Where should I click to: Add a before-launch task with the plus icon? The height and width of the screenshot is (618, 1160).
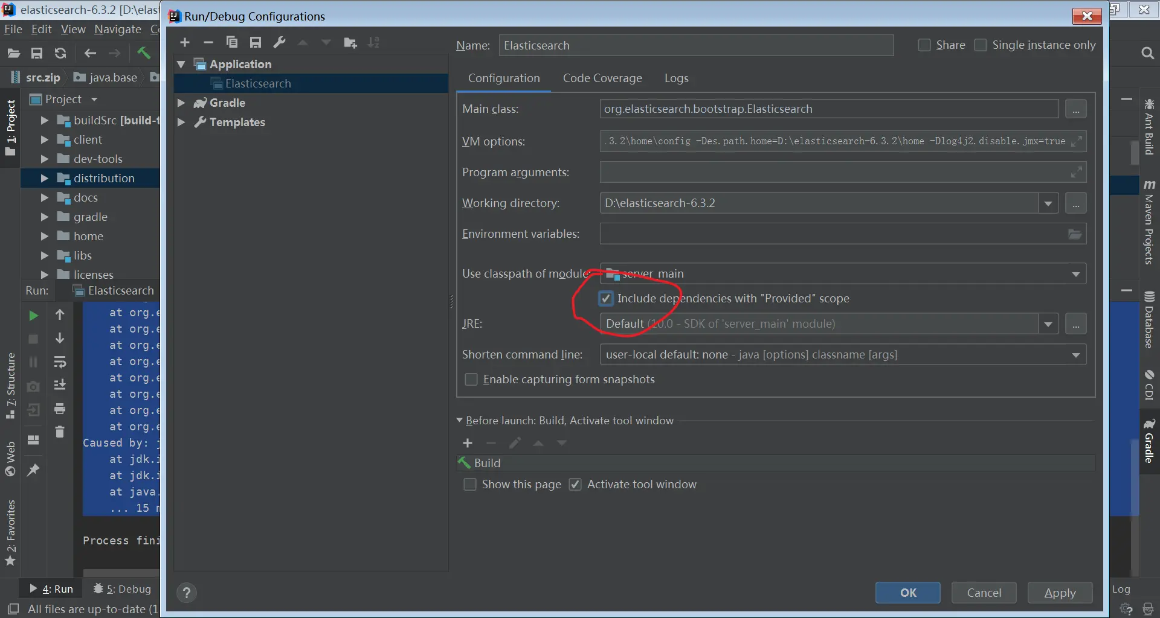click(468, 443)
